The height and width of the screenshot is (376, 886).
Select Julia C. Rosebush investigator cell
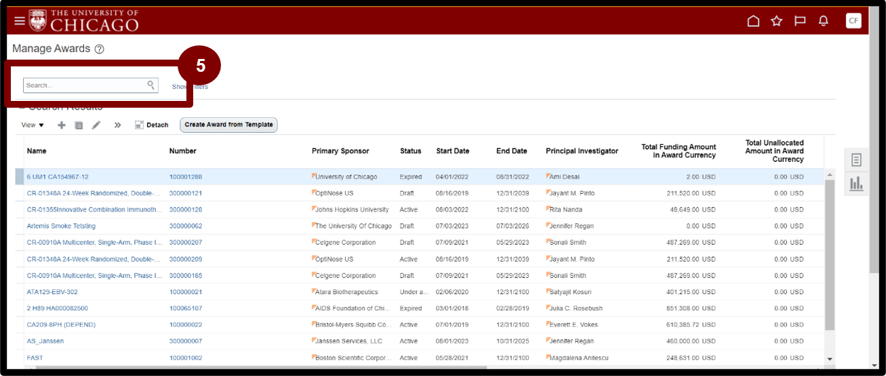click(575, 308)
